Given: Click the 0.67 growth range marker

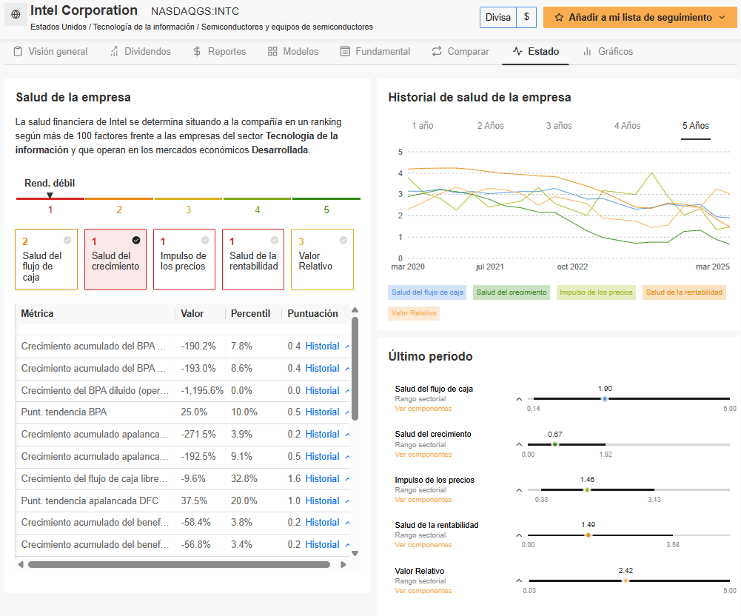Looking at the screenshot, I should pyautogui.click(x=555, y=444).
